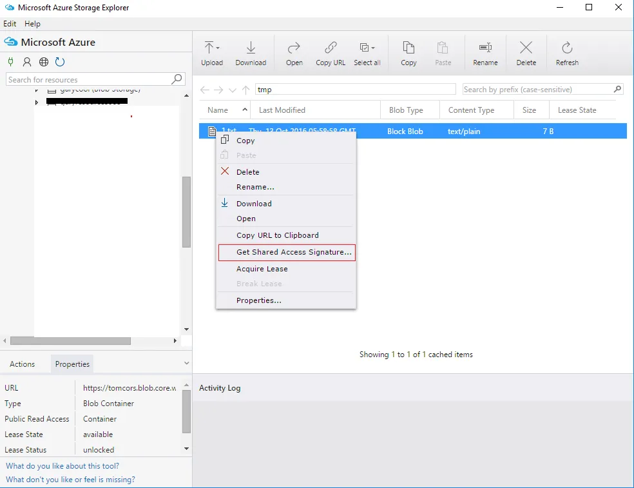Choose Download in context menu
Viewport: 634px width, 488px height.
(286, 204)
